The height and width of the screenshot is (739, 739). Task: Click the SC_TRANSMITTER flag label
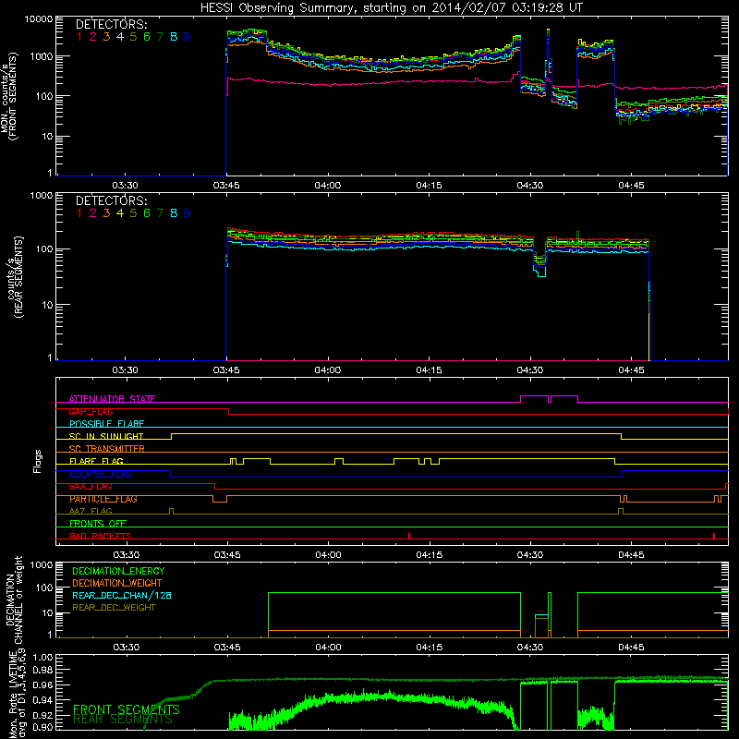click(x=107, y=448)
